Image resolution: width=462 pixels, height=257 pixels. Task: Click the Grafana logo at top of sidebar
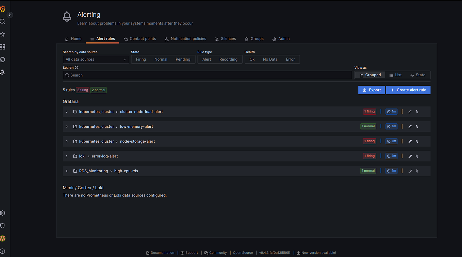pos(3,9)
